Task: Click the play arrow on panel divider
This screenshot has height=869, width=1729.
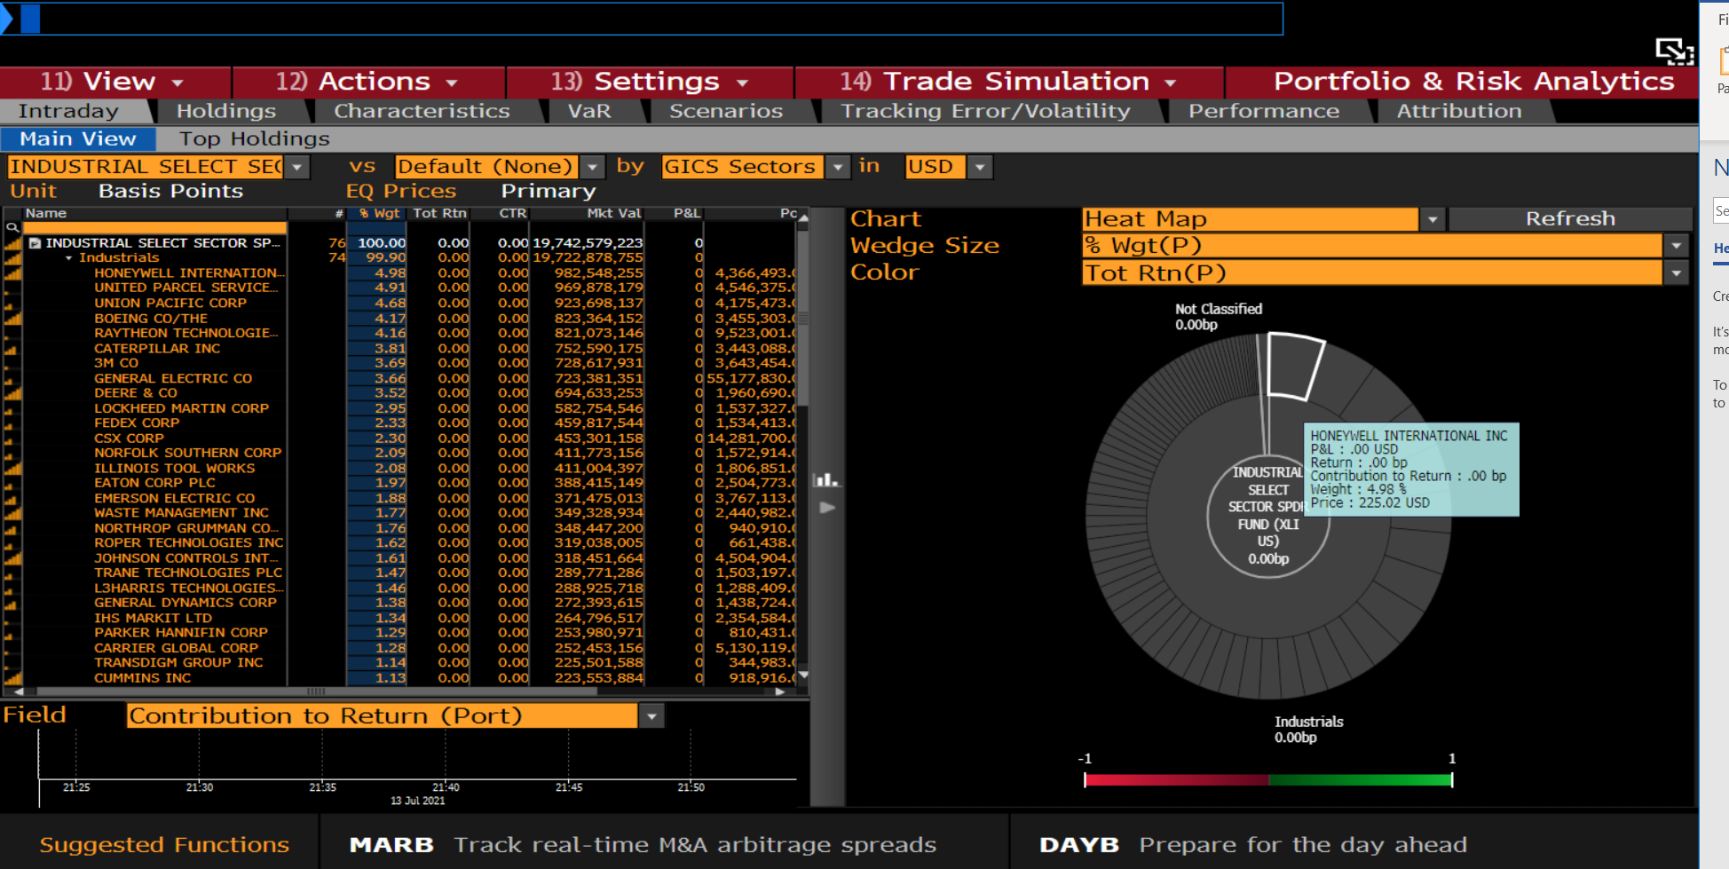Action: [827, 508]
